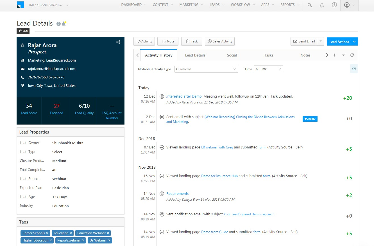374x246 pixels.
Task: Expand the Marketing menu
Action: pos(191,5)
